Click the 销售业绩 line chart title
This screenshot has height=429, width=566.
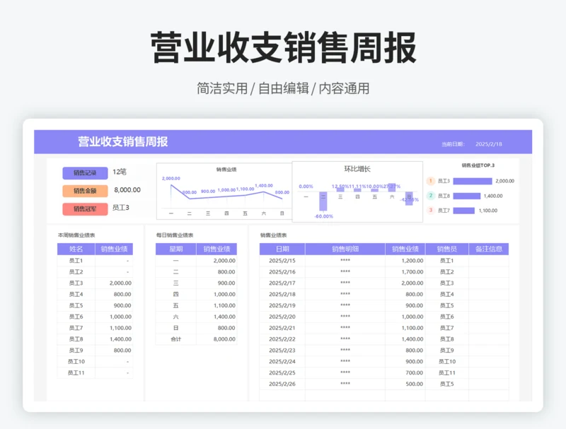click(226, 170)
